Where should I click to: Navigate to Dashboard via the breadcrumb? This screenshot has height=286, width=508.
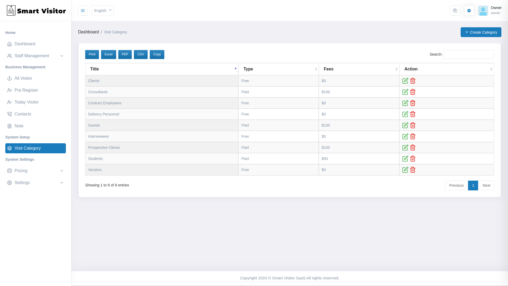click(x=88, y=32)
